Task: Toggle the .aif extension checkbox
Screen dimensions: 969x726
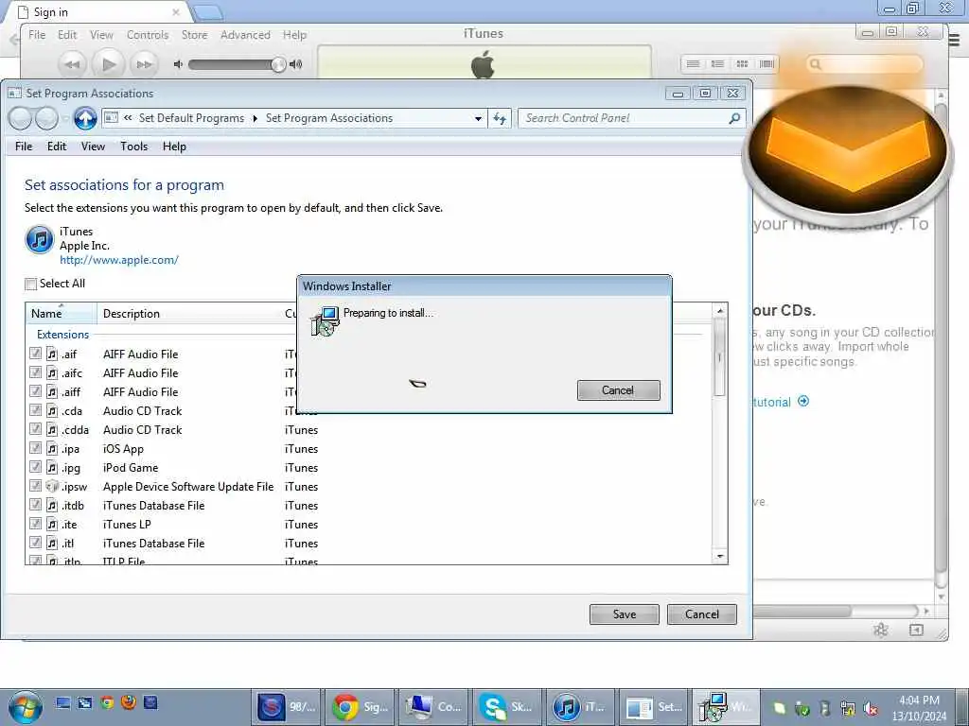Action: point(35,354)
